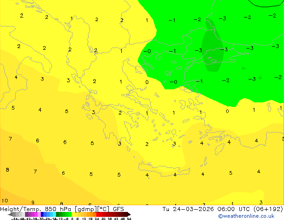Viewport: 284px width, 220px height.
Task: Click the forecast date 'Tu 24-03-2026 06:00 UTC'
Action: click(x=206, y=209)
